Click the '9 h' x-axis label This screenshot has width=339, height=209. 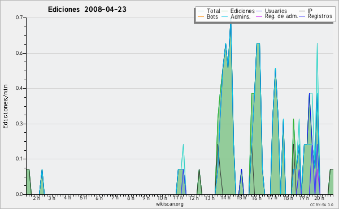pos(146,198)
